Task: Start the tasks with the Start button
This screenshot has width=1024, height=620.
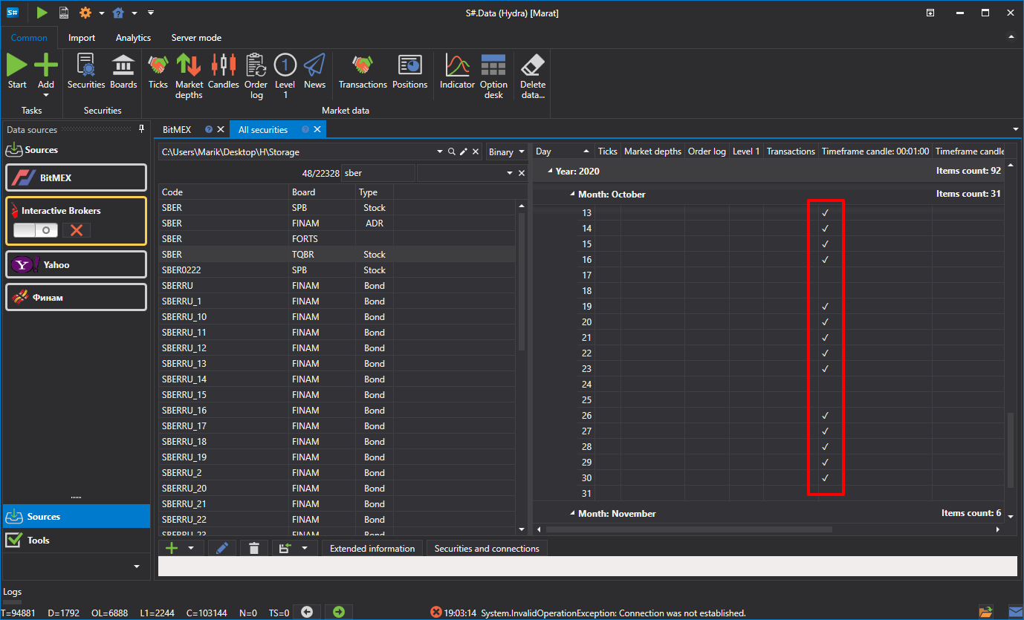Action: pyautogui.click(x=17, y=72)
